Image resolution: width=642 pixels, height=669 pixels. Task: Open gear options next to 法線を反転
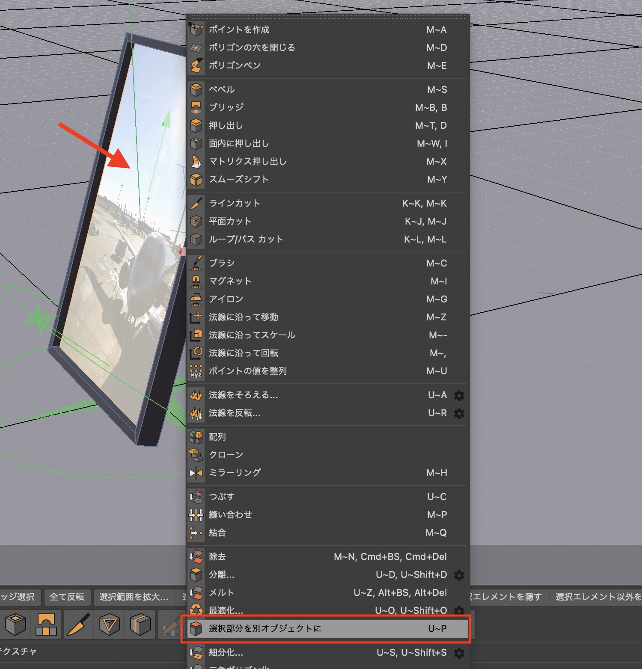pyautogui.click(x=459, y=413)
